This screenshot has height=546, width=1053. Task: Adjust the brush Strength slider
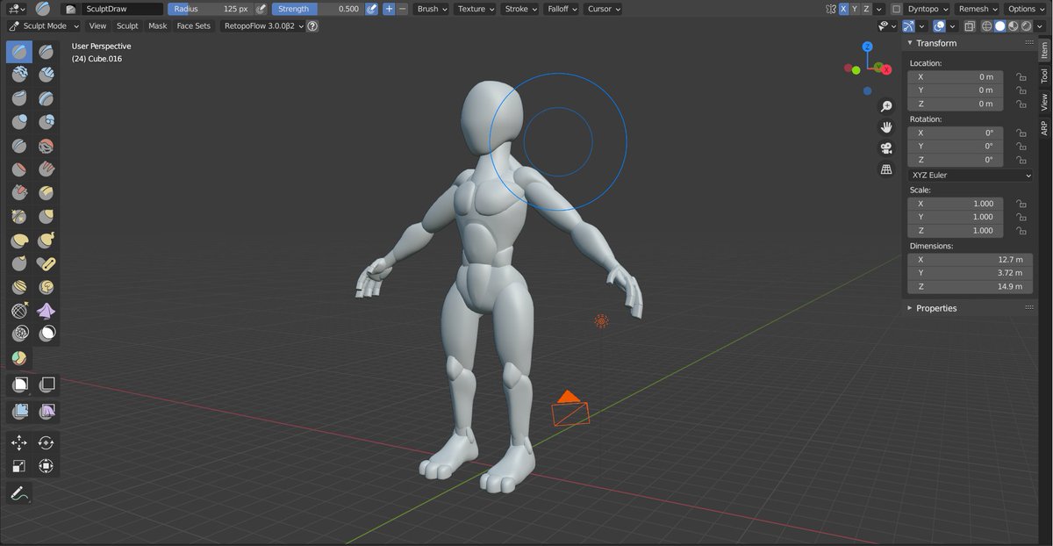(x=317, y=9)
